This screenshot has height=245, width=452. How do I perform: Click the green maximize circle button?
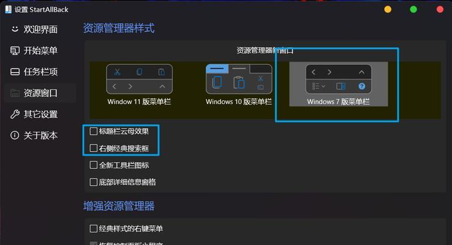(413, 10)
